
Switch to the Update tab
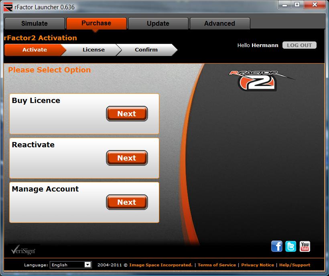click(x=158, y=23)
